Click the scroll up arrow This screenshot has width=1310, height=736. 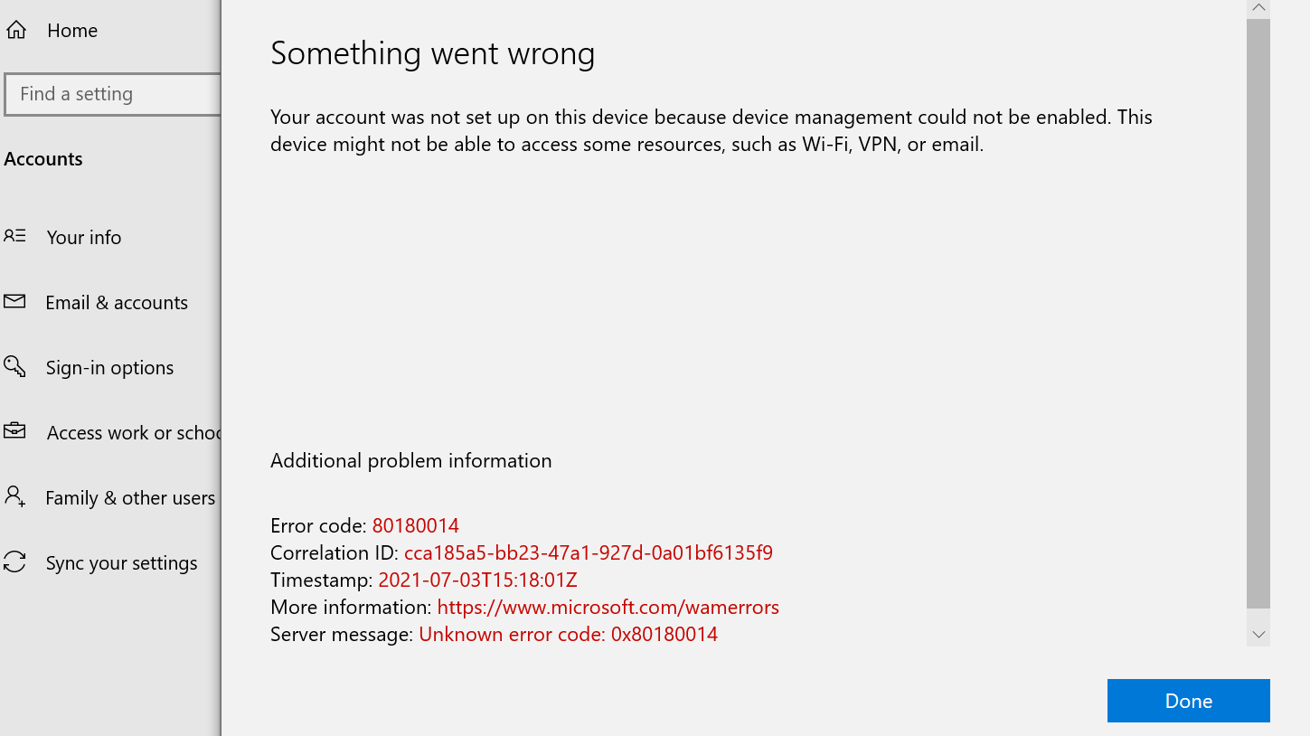[x=1258, y=7]
